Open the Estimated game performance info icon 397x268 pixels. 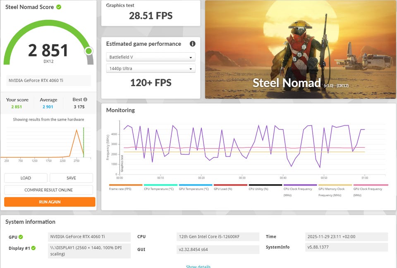pos(192,44)
